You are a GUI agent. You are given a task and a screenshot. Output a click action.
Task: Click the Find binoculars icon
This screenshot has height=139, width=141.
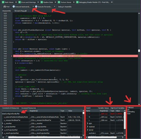pyautogui.click(x=5, y=6)
